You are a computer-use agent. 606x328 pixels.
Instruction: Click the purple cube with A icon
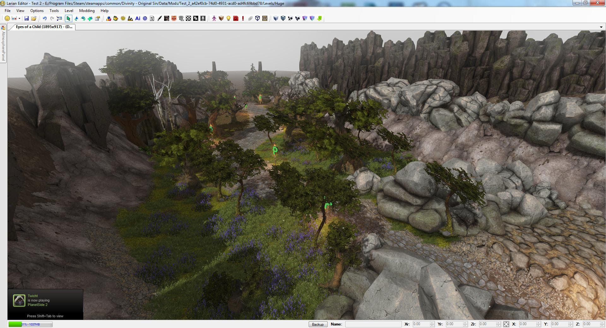click(305, 19)
